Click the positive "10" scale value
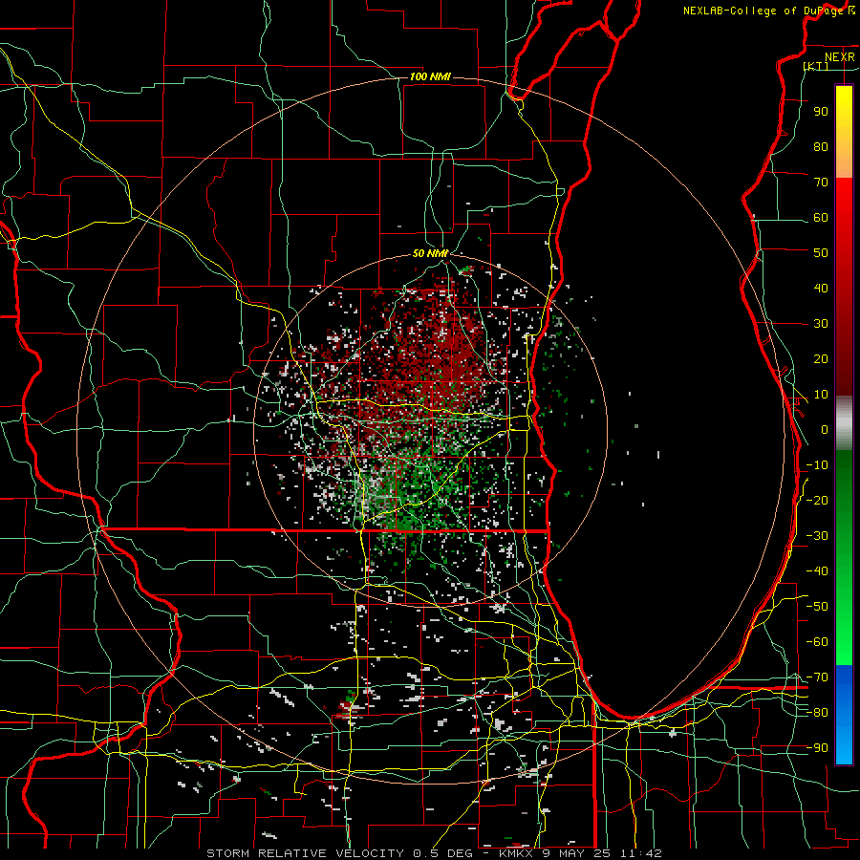 (821, 395)
